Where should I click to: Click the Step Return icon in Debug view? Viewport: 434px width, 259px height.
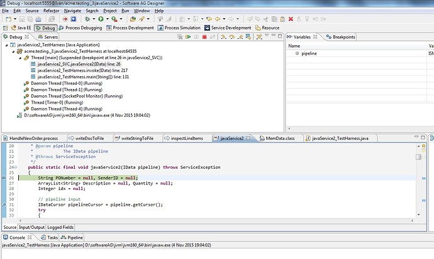pyautogui.click(x=240, y=36)
